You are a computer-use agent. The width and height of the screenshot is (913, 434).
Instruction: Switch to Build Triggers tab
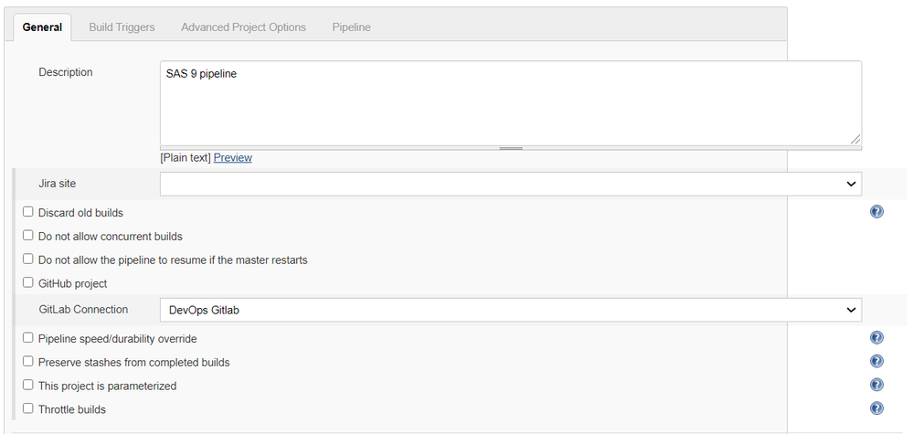click(x=122, y=27)
